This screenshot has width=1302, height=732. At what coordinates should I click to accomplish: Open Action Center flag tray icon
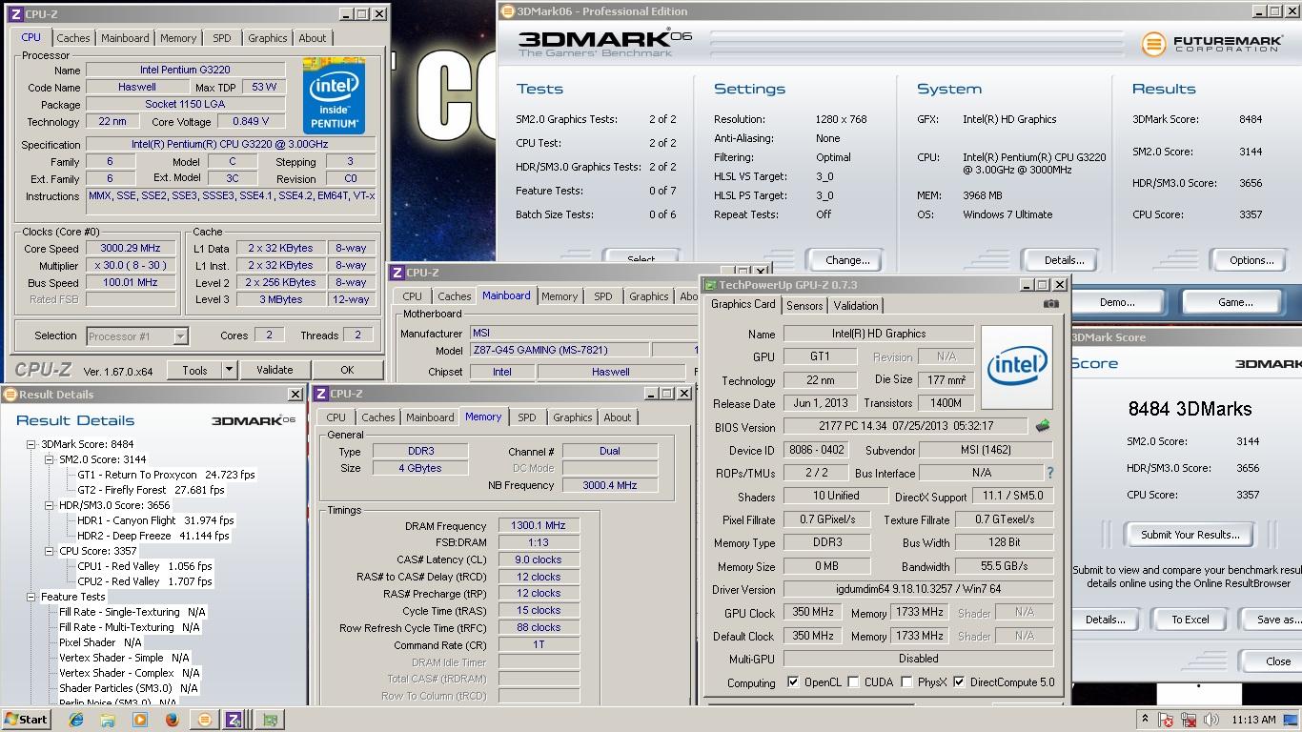click(1168, 721)
